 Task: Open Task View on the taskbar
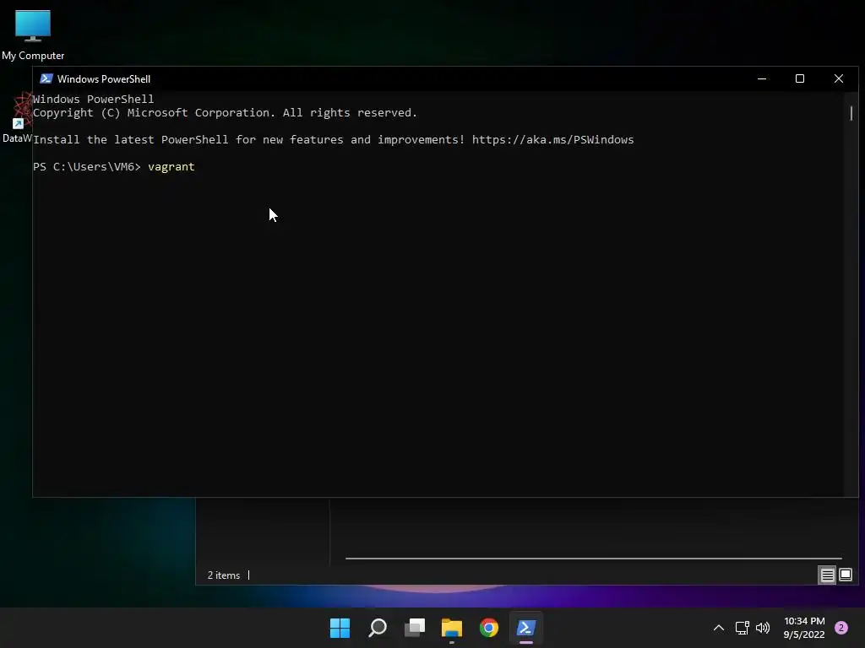[x=414, y=628]
